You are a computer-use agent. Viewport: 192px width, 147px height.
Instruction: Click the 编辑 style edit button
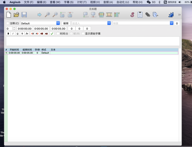tap(66, 23)
